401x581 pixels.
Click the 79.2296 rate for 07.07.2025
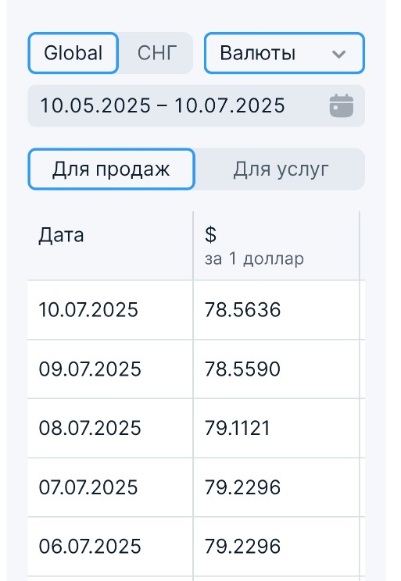click(242, 487)
